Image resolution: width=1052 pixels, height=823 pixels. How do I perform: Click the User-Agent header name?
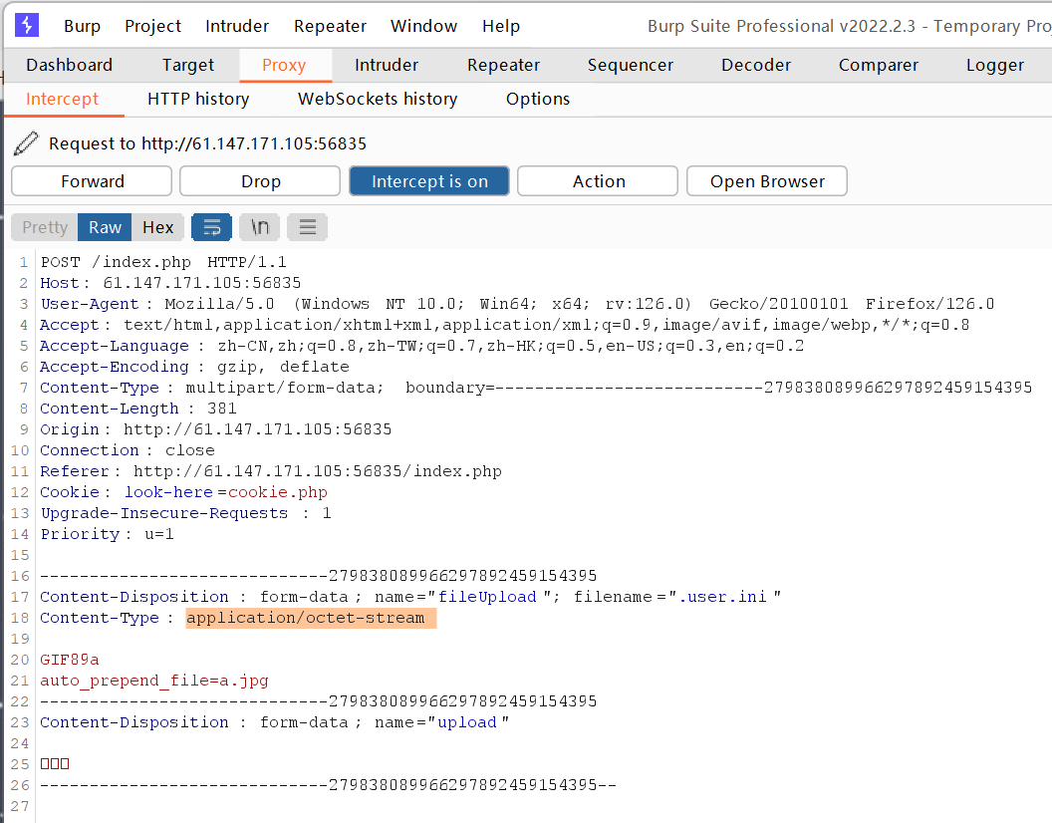(x=90, y=304)
